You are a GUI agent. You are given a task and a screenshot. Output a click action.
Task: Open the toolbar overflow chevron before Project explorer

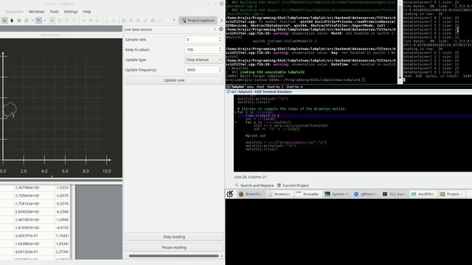coord(174,20)
